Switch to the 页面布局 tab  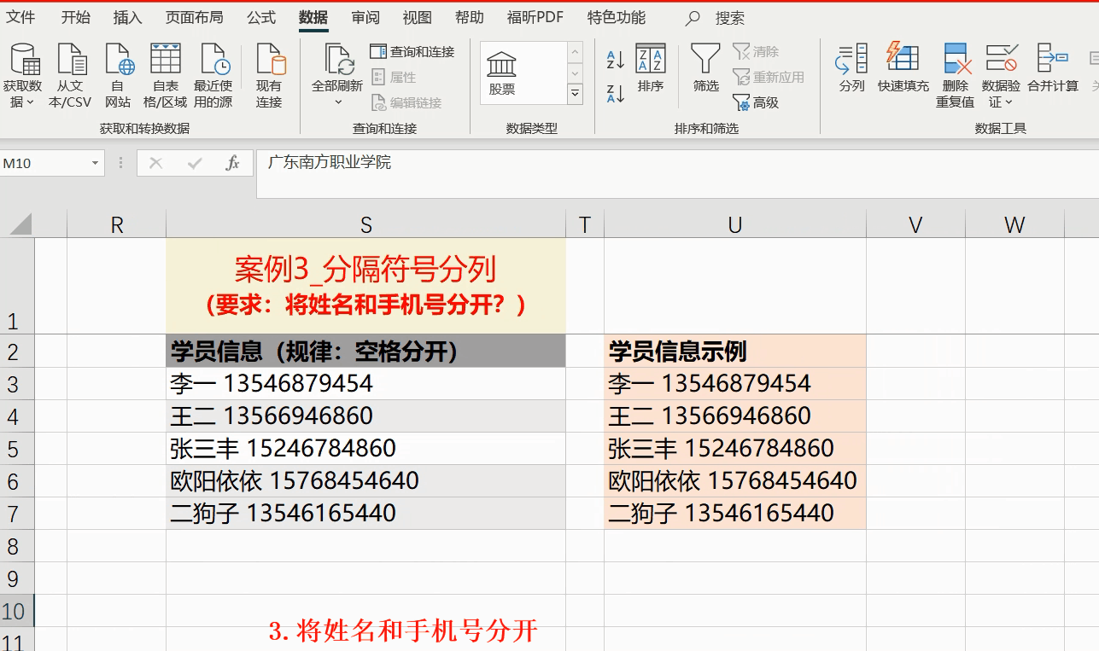[194, 17]
